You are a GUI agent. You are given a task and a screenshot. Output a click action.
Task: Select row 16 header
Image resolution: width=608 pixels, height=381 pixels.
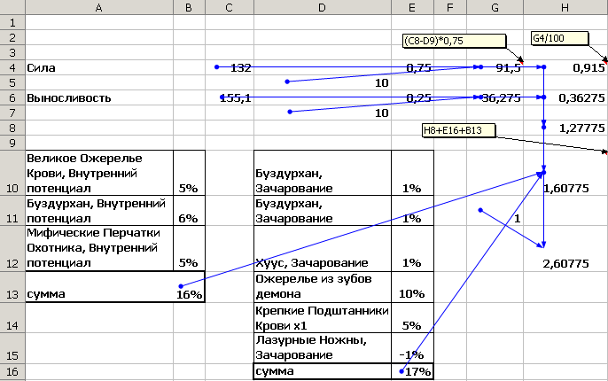pyautogui.click(x=12, y=372)
